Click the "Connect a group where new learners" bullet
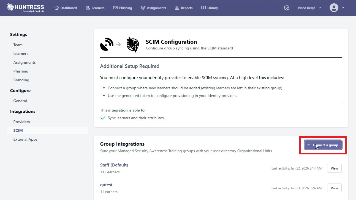 195,88
